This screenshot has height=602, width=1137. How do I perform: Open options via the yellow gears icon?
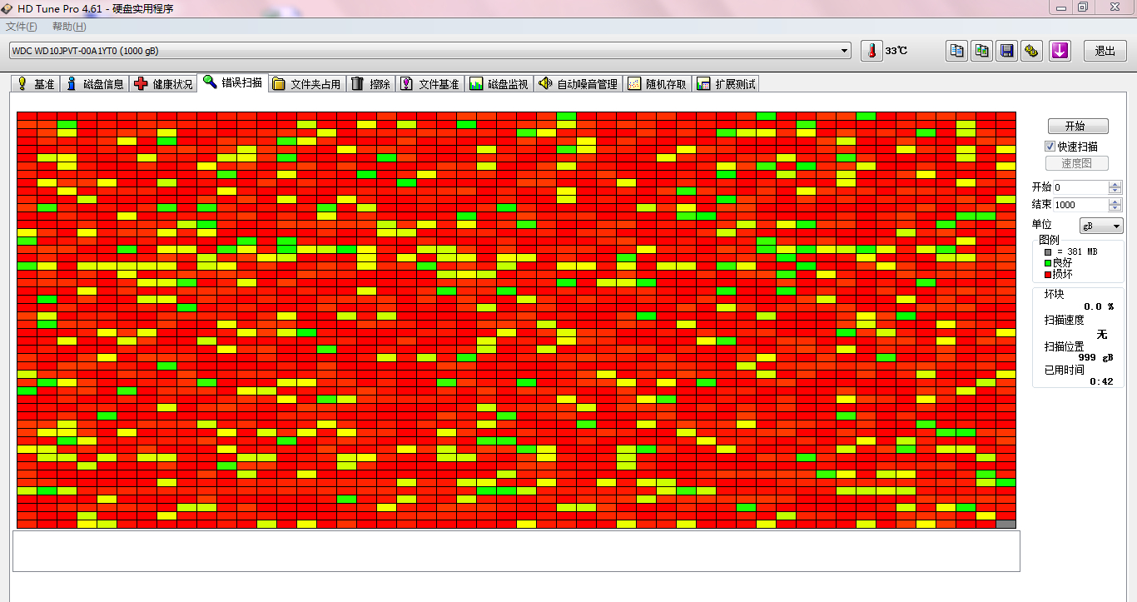click(1032, 51)
